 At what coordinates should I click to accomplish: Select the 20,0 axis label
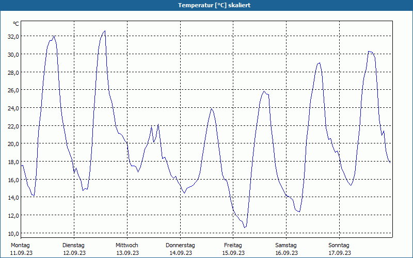pyautogui.click(x=13, y=144)
